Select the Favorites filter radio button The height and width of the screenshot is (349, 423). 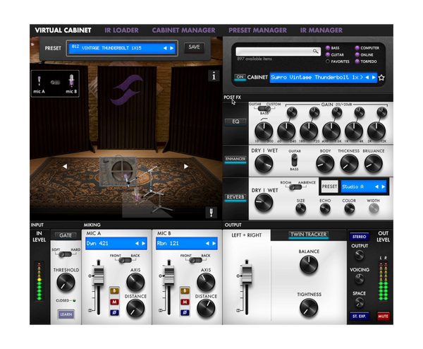coord(328,62)
